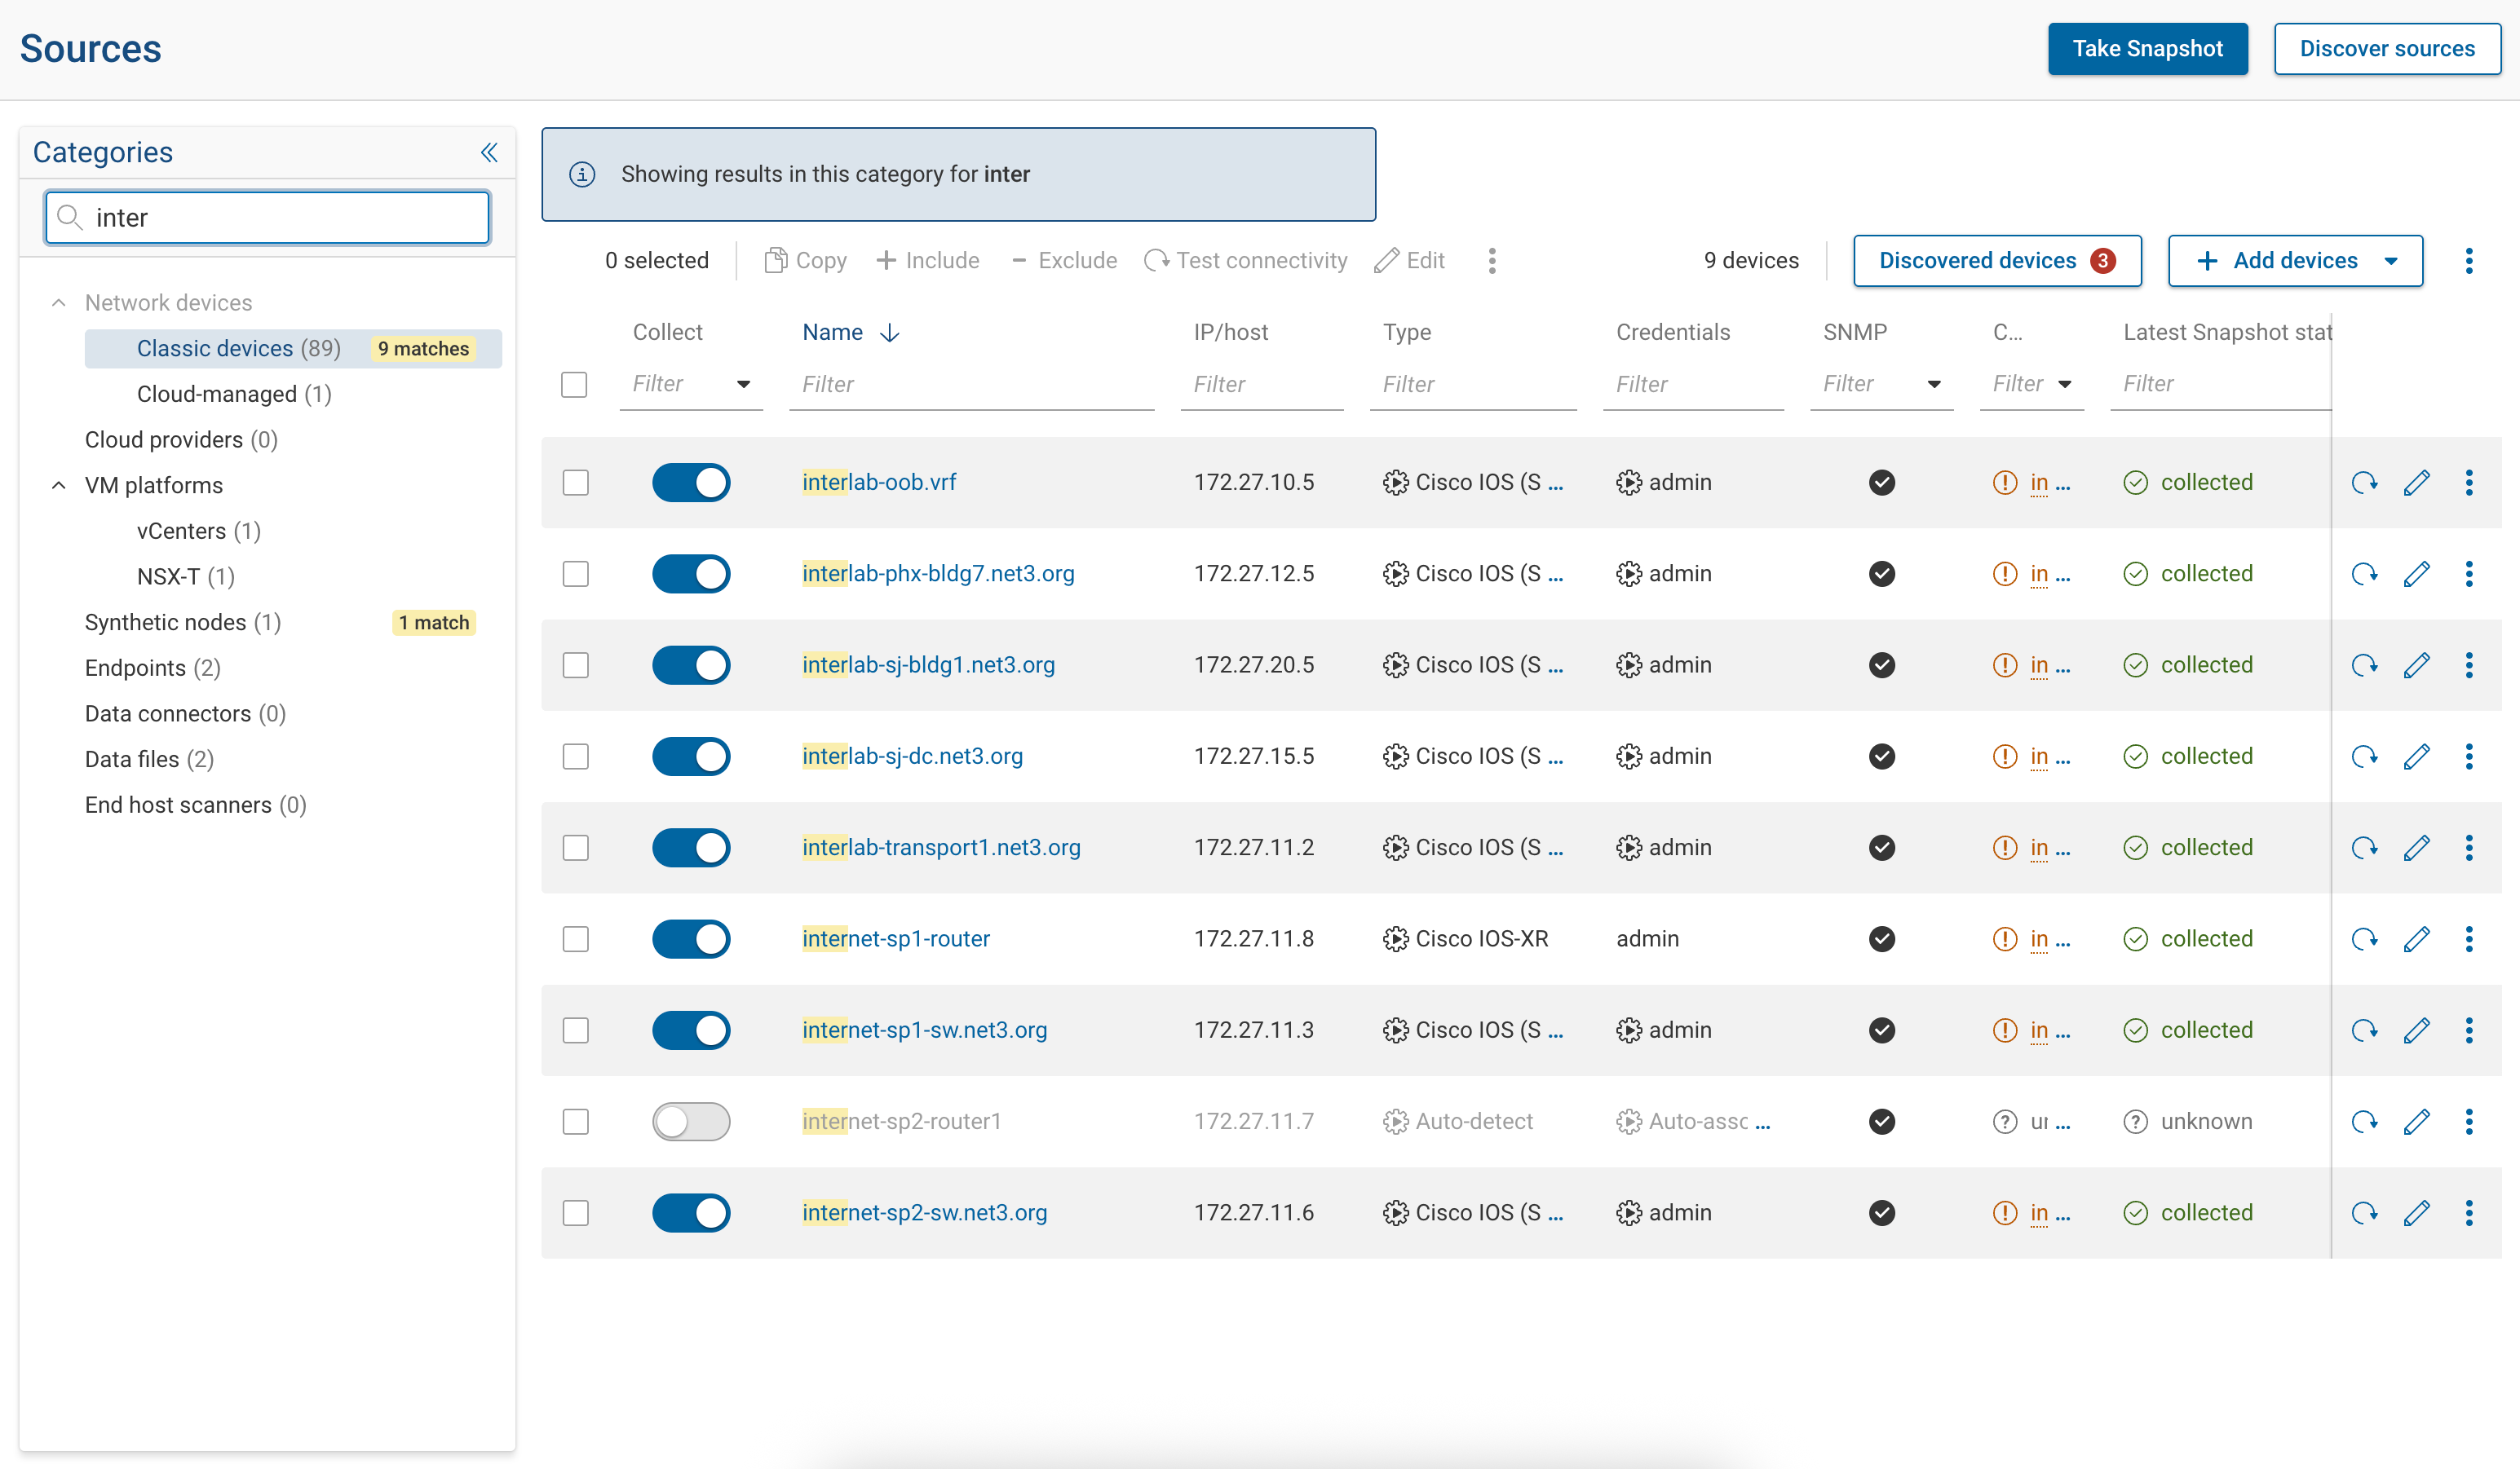Open more options for interlab-oob.vrf row
Viewport: 2520px width, 1469px height.
[2469, 483]
